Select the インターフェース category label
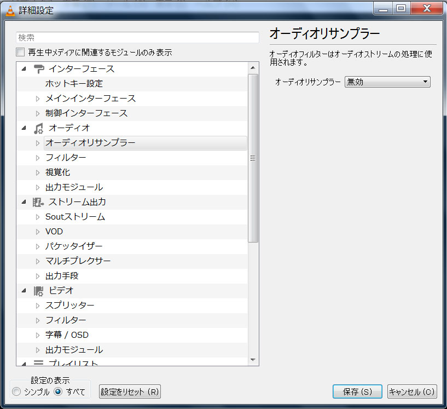This screenshot has width=447, height=409. 82,69
